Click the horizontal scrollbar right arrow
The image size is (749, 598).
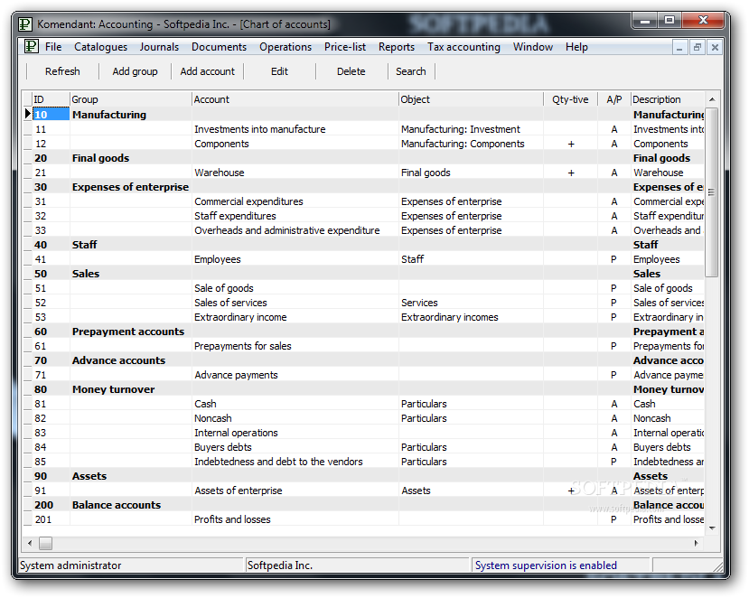click(x=696, y=543)
